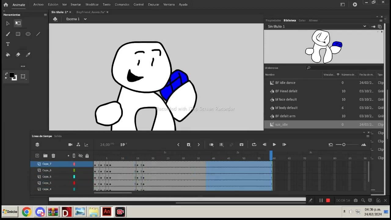Toggle sort order arrow in library header
Viewport: 391px width, 220px height.
[338, 75]
